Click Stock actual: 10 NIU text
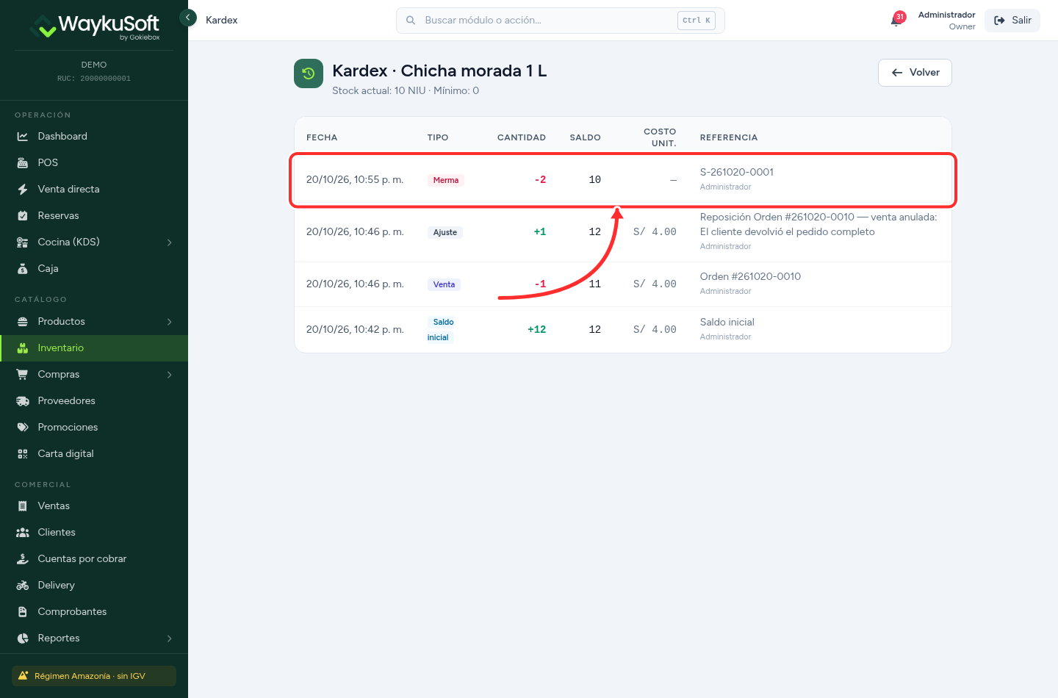The height and width of the screenshot is (698, 1058). pos(379,91)
